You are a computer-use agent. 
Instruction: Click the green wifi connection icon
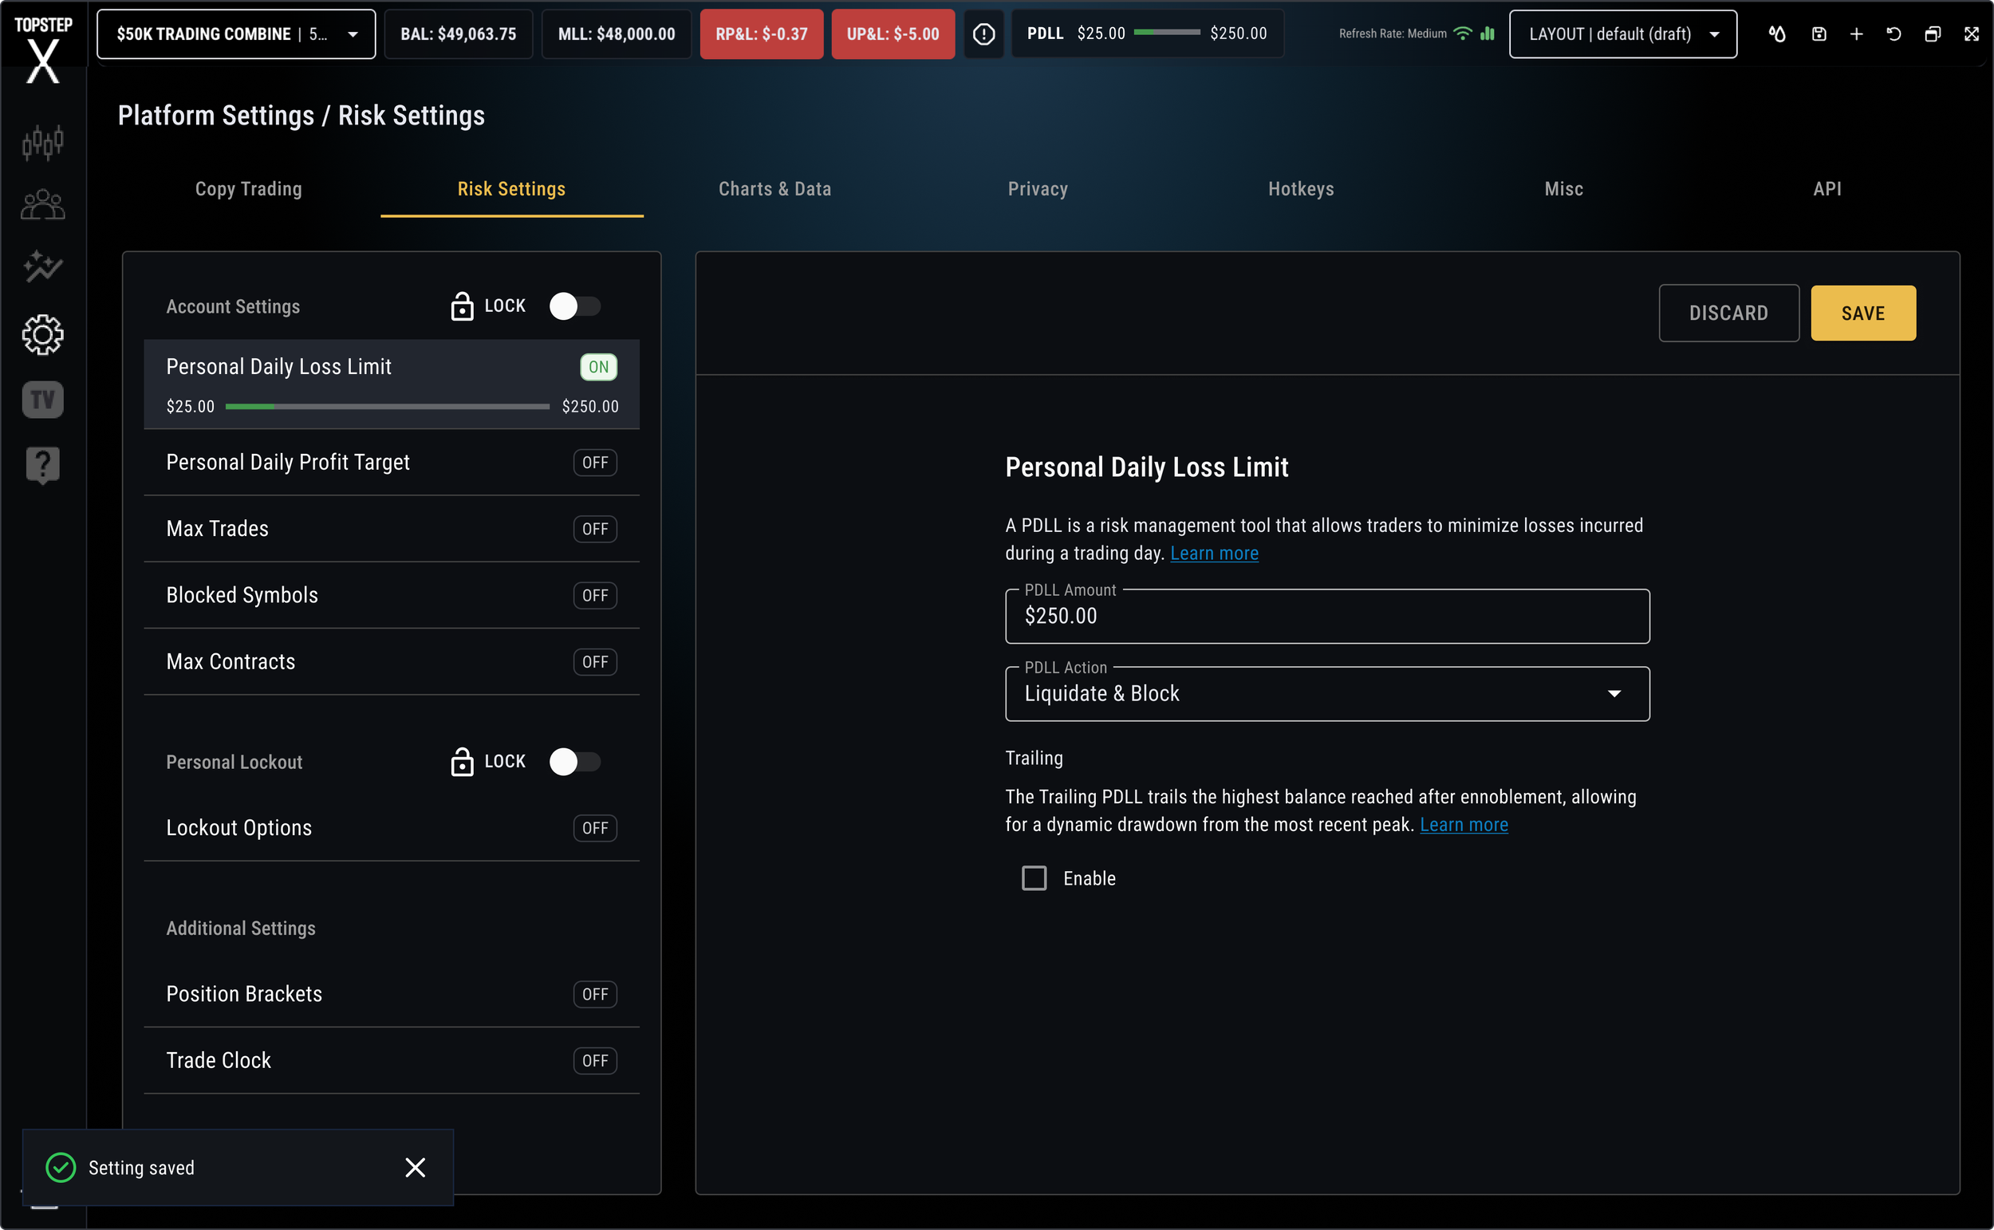tap(1462, 34)
